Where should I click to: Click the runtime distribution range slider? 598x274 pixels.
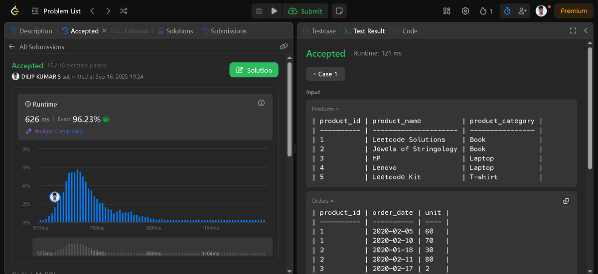point(152,247)
